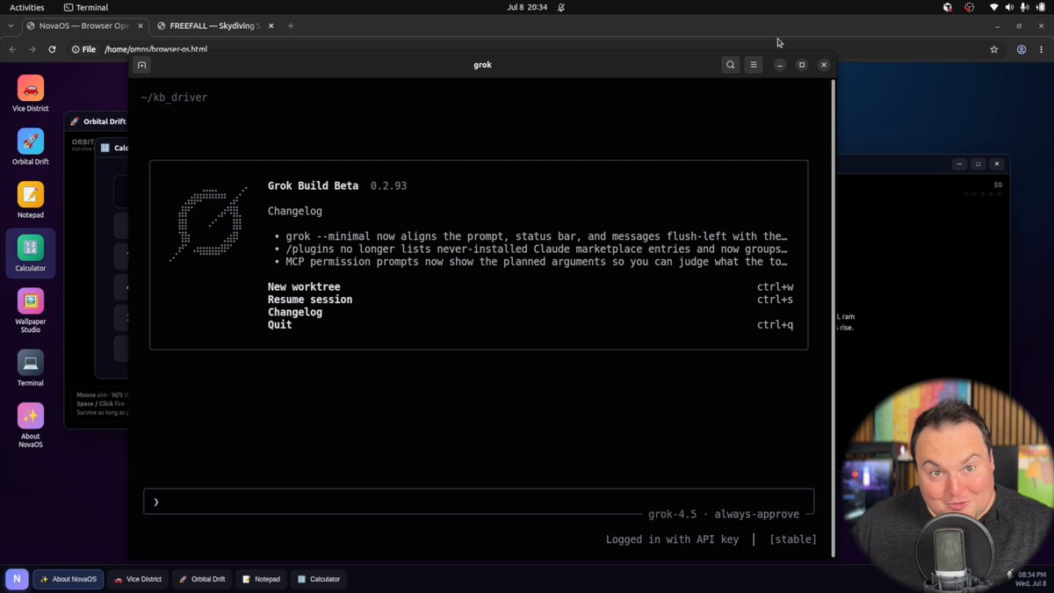Screen dimensions: 1054x593
Task: Open the Notepad desktop icon
Action: pos(30,199)
